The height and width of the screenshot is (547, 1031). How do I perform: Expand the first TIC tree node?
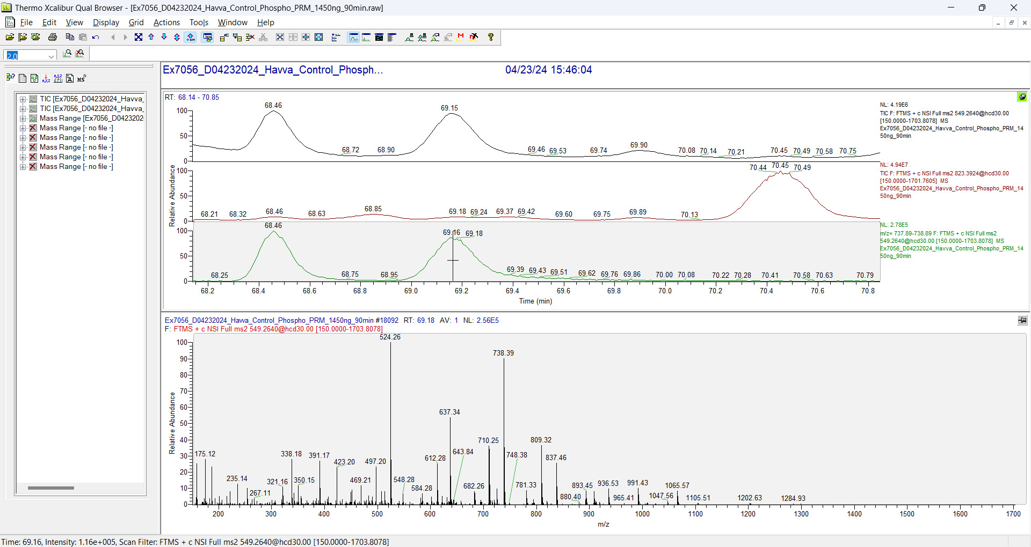[23, 99]
